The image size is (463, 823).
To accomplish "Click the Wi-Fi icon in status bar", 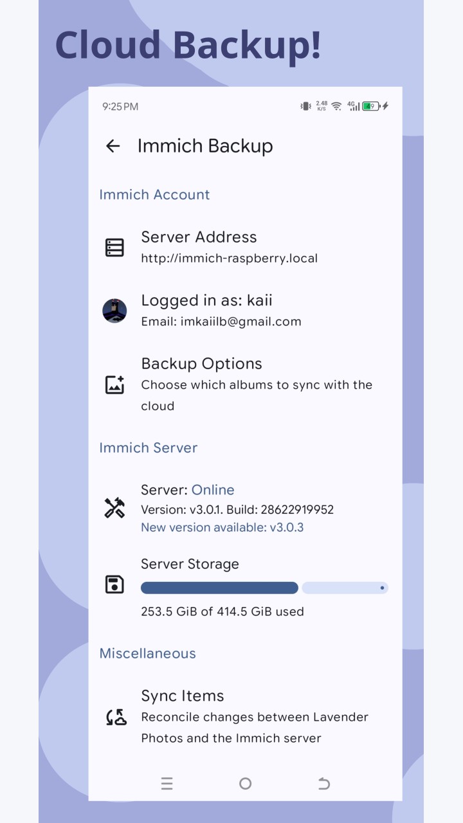I will click(x=336, y=106).
